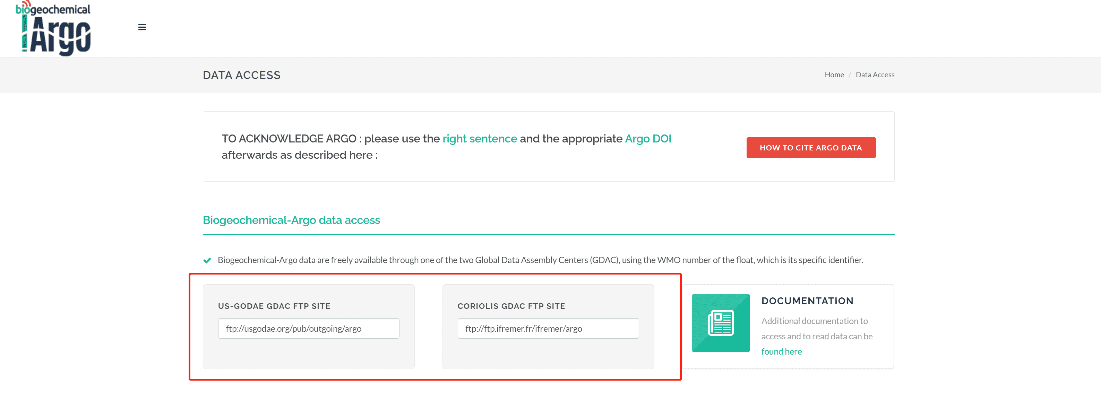
Task: Click the DATA ACCESS page title
Action: coord(241,75)
